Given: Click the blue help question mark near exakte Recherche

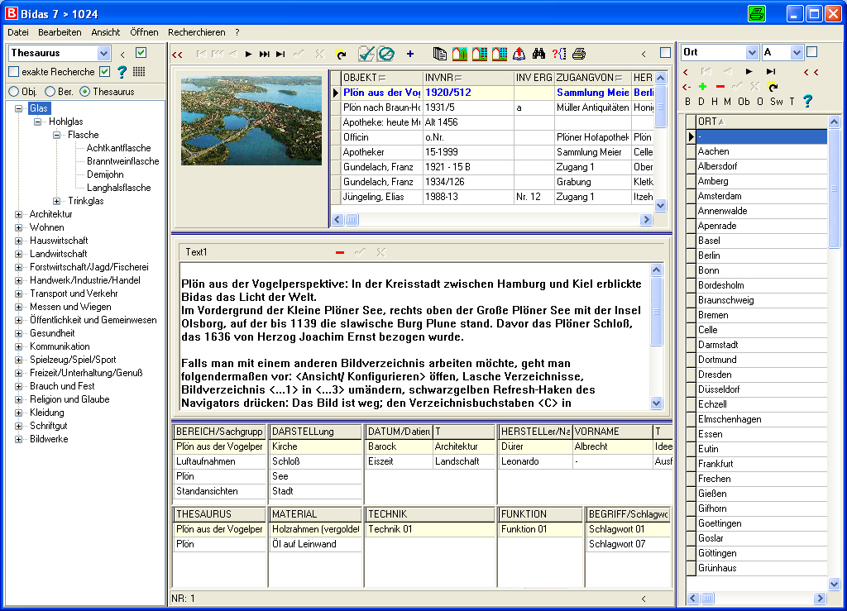Looking at the screenshot, I should [122, 72].
